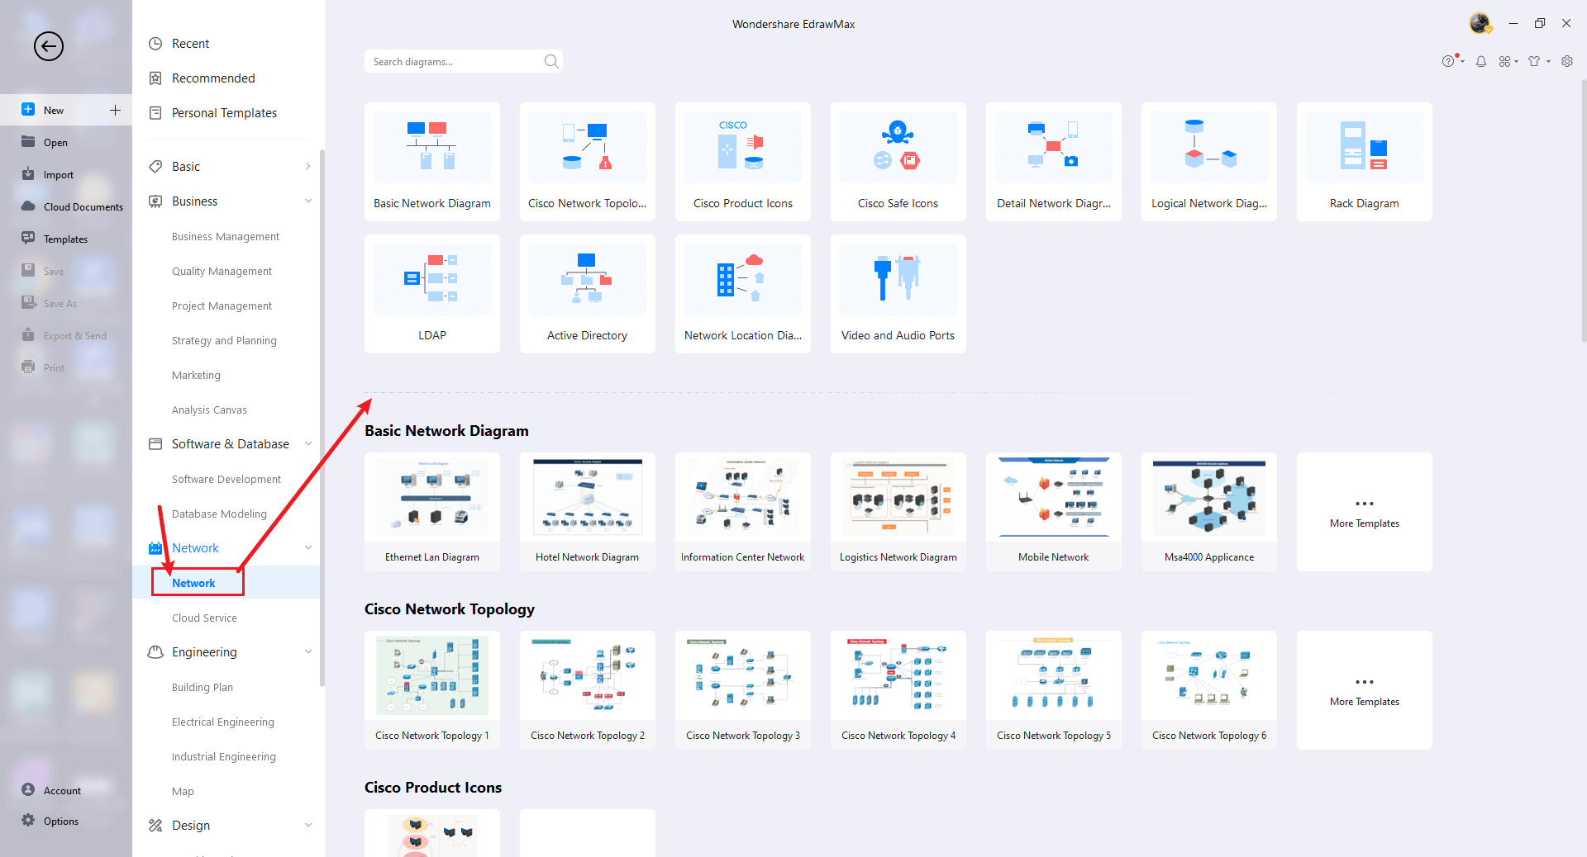
Task: Click the user avatar icon
Action: [1480, 23]
